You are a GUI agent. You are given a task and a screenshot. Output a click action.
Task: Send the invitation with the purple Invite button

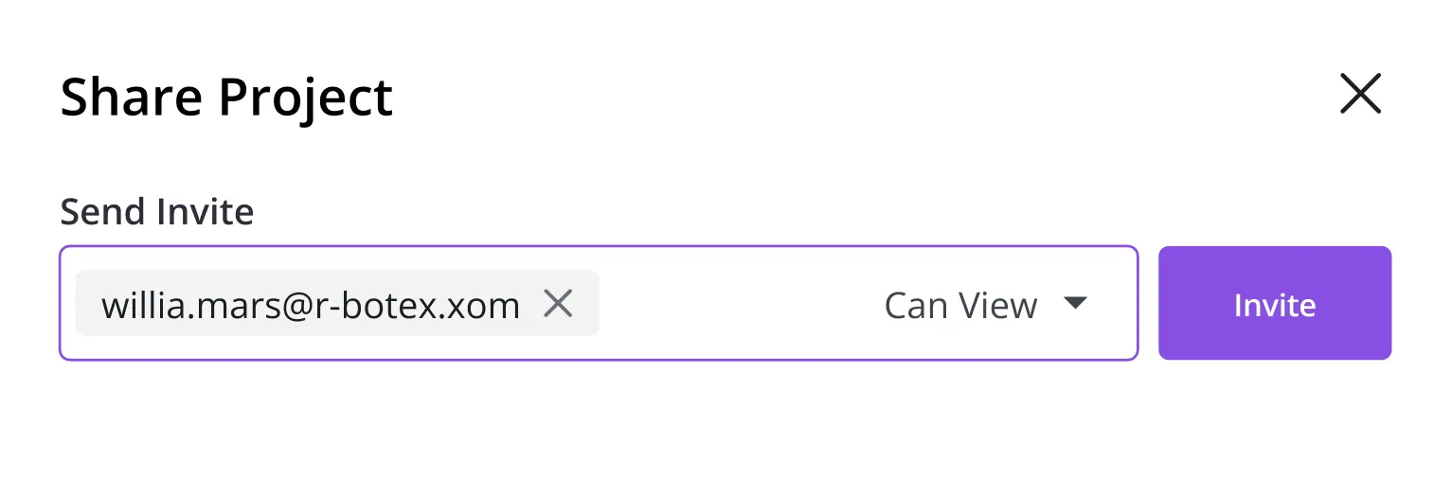1274,304
